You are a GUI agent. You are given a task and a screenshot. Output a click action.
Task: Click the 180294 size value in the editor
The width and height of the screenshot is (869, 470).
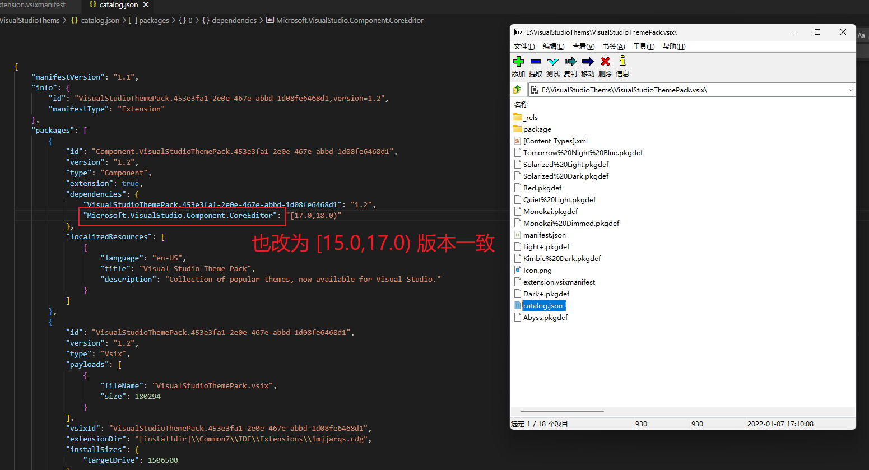(147, 397)
